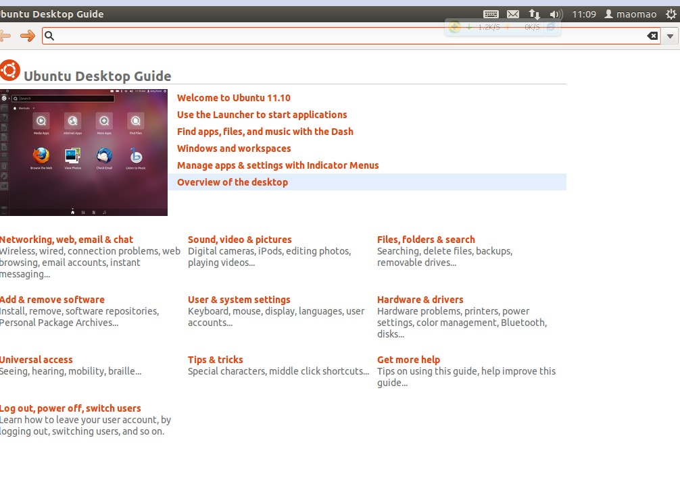Open the power gear session menu

pyautogui.click(x=671, y=14)
